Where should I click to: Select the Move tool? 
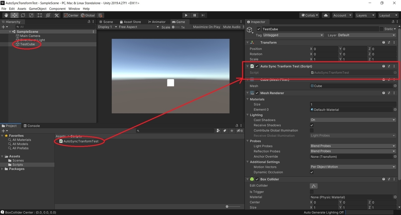15,15
